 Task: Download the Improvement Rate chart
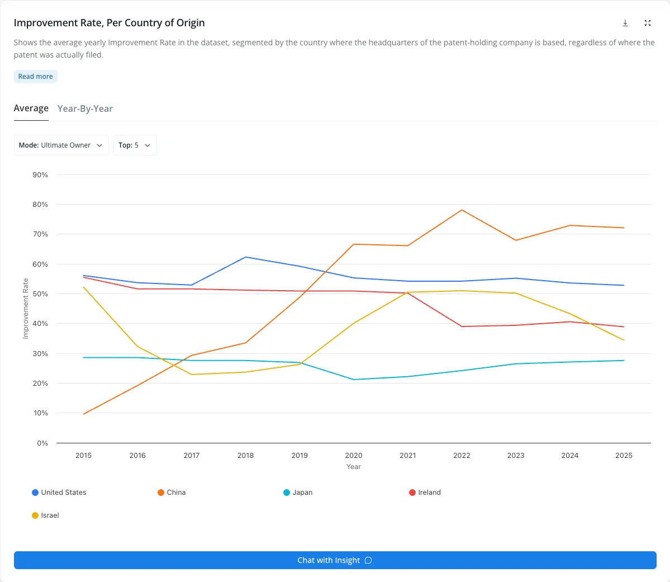pyautogui.click(x=625, y=23)
